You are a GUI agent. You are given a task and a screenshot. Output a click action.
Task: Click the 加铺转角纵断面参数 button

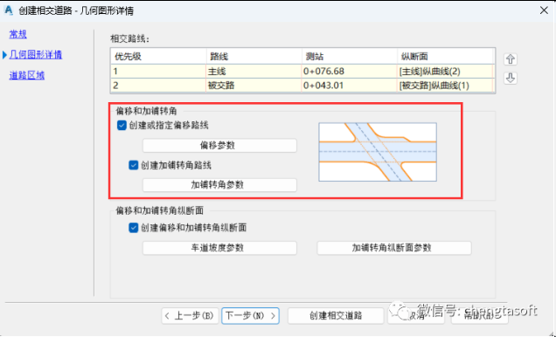[x=394, y=248]
